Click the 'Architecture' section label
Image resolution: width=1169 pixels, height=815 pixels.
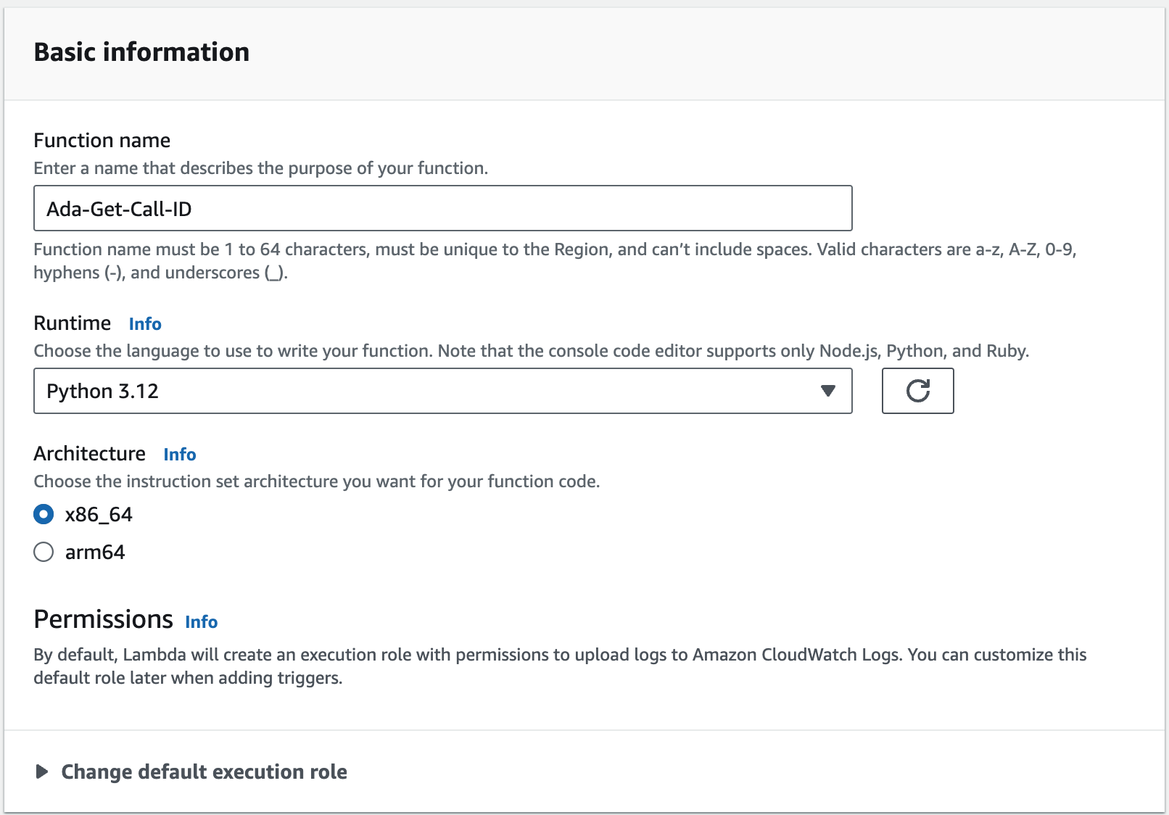[90, 454]
